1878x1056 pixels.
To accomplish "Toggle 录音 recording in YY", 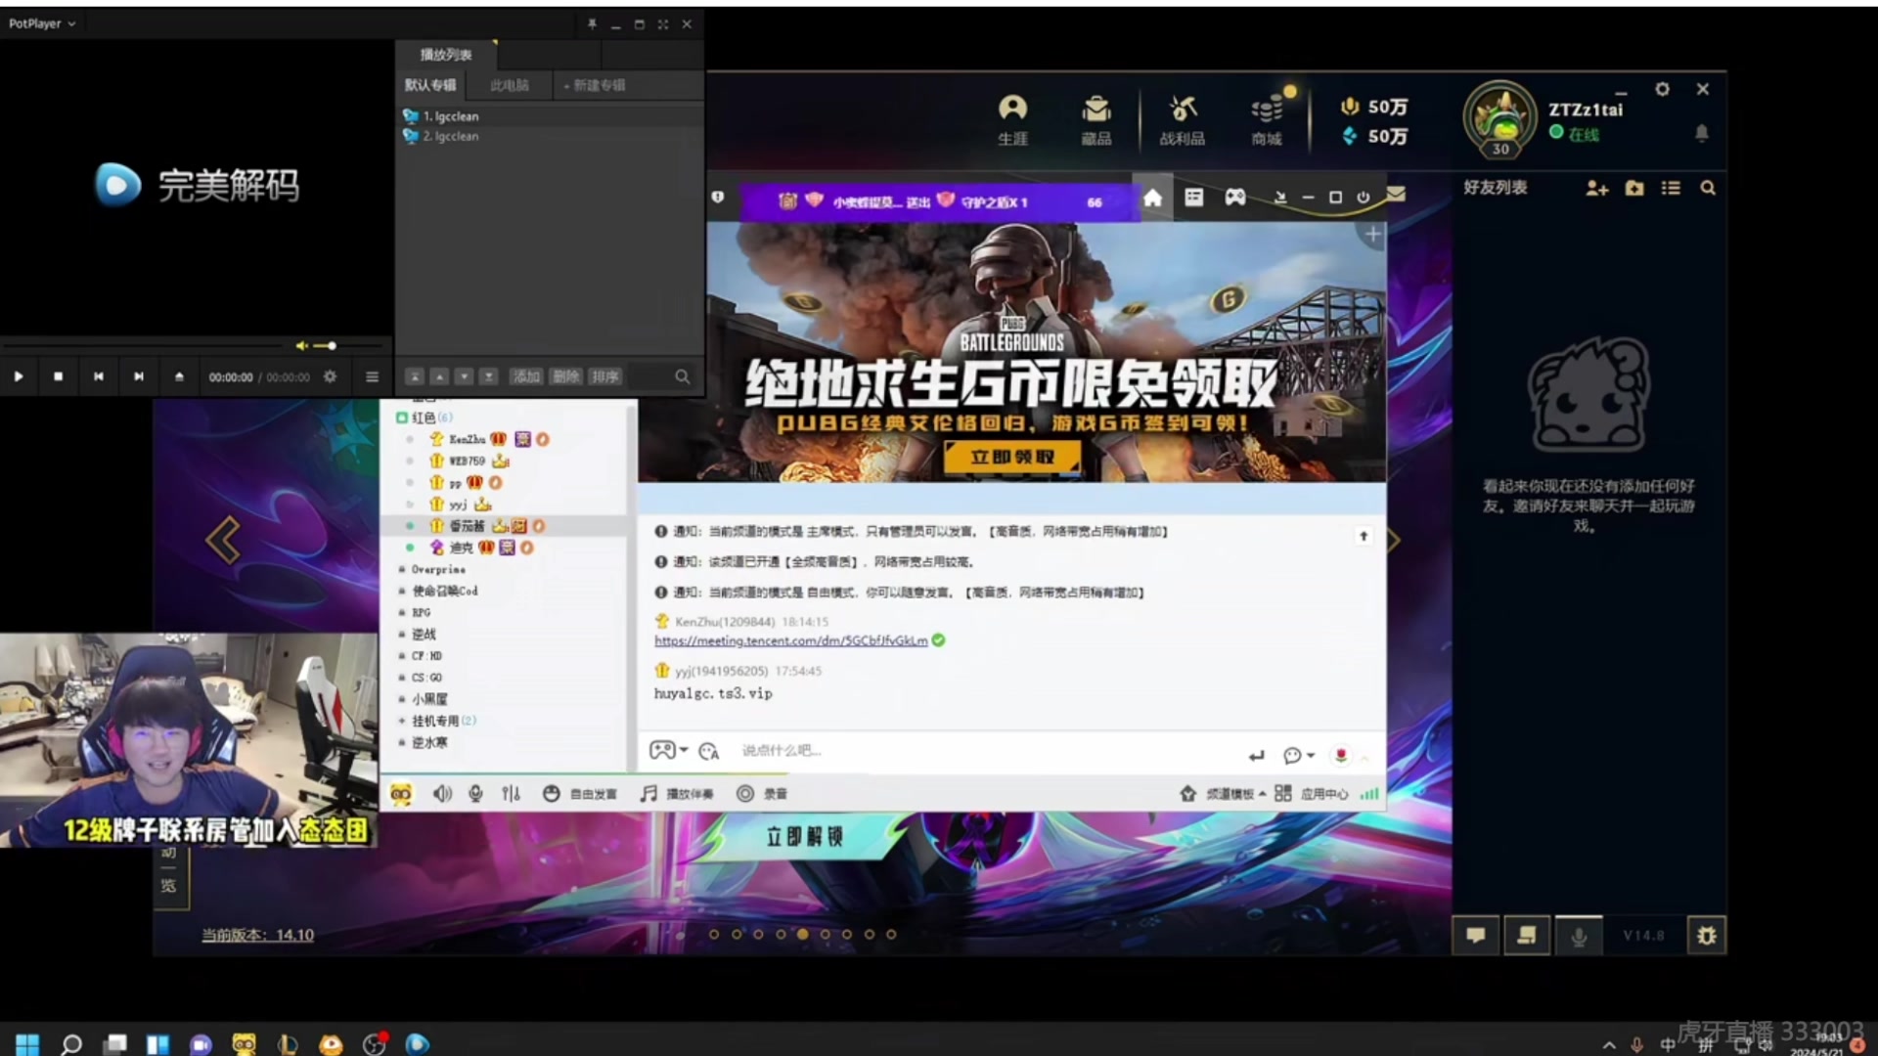I will (x=762, y=794).
